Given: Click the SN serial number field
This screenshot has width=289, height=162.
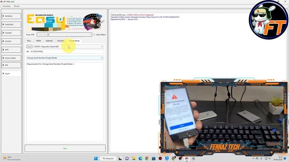Looking at the screenshot, I should (67, 52).
